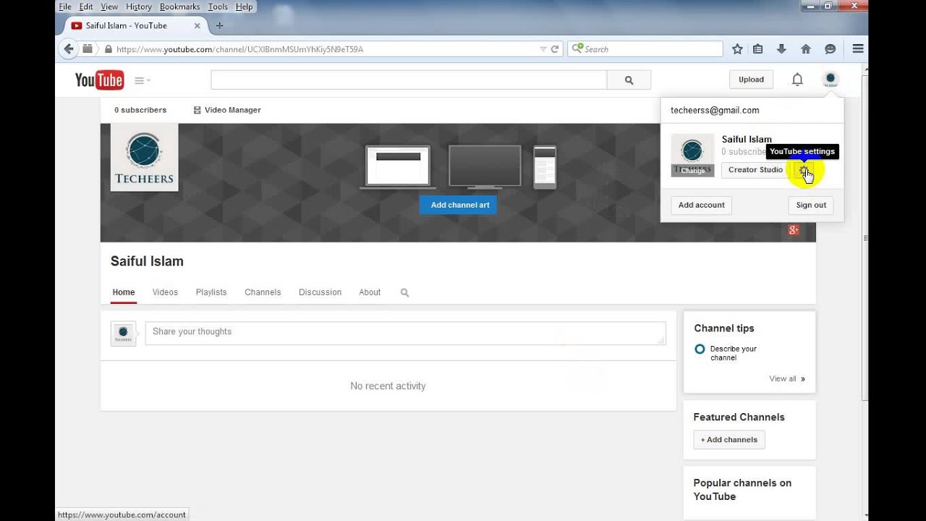Open URL bar history dropdown arrow
Viewport: 926px width, 521px height.
tap(543, 49)
